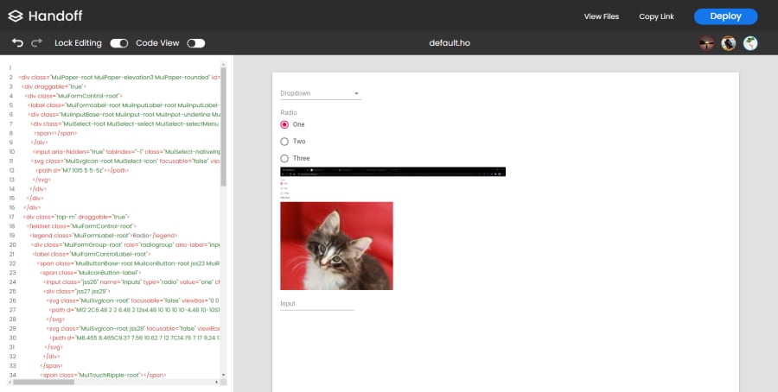
Task: Toggle the Lock Editing switch
Action: point(119,43)
